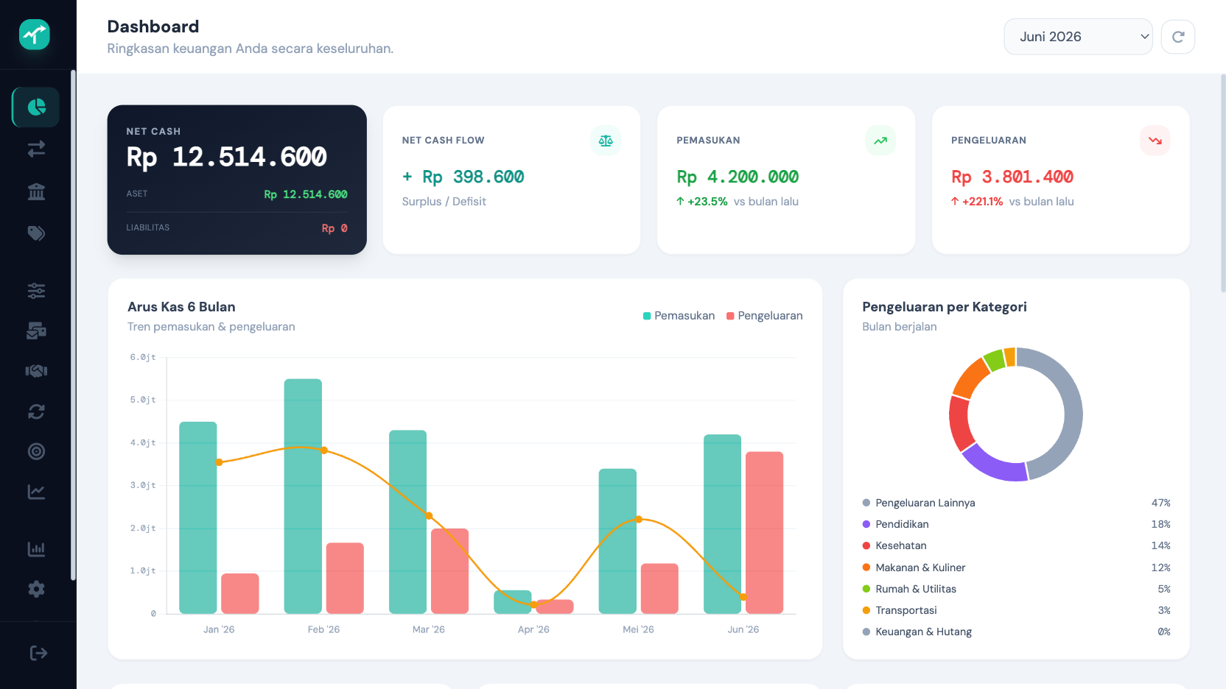Image resolution: width=1226 pixels, height=689 pixels.
Task: Open the bank accounts sidebar icon
Action: pyautogui.click(x=36, y=191)
